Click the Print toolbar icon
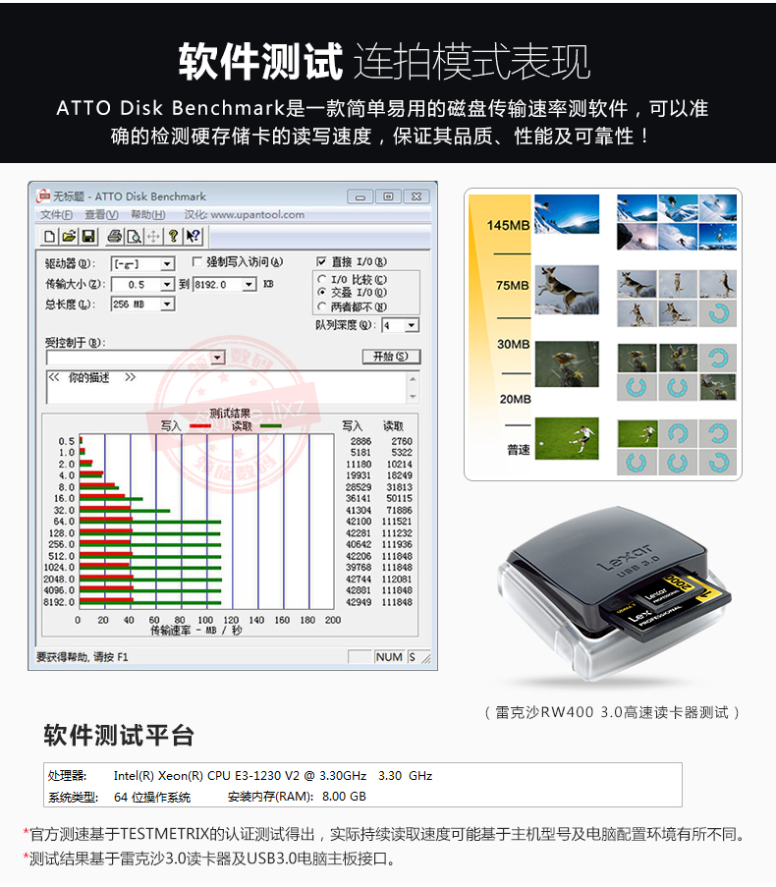Image resolution: width=776 pixels, height=887 pixels. click(115, 236)
